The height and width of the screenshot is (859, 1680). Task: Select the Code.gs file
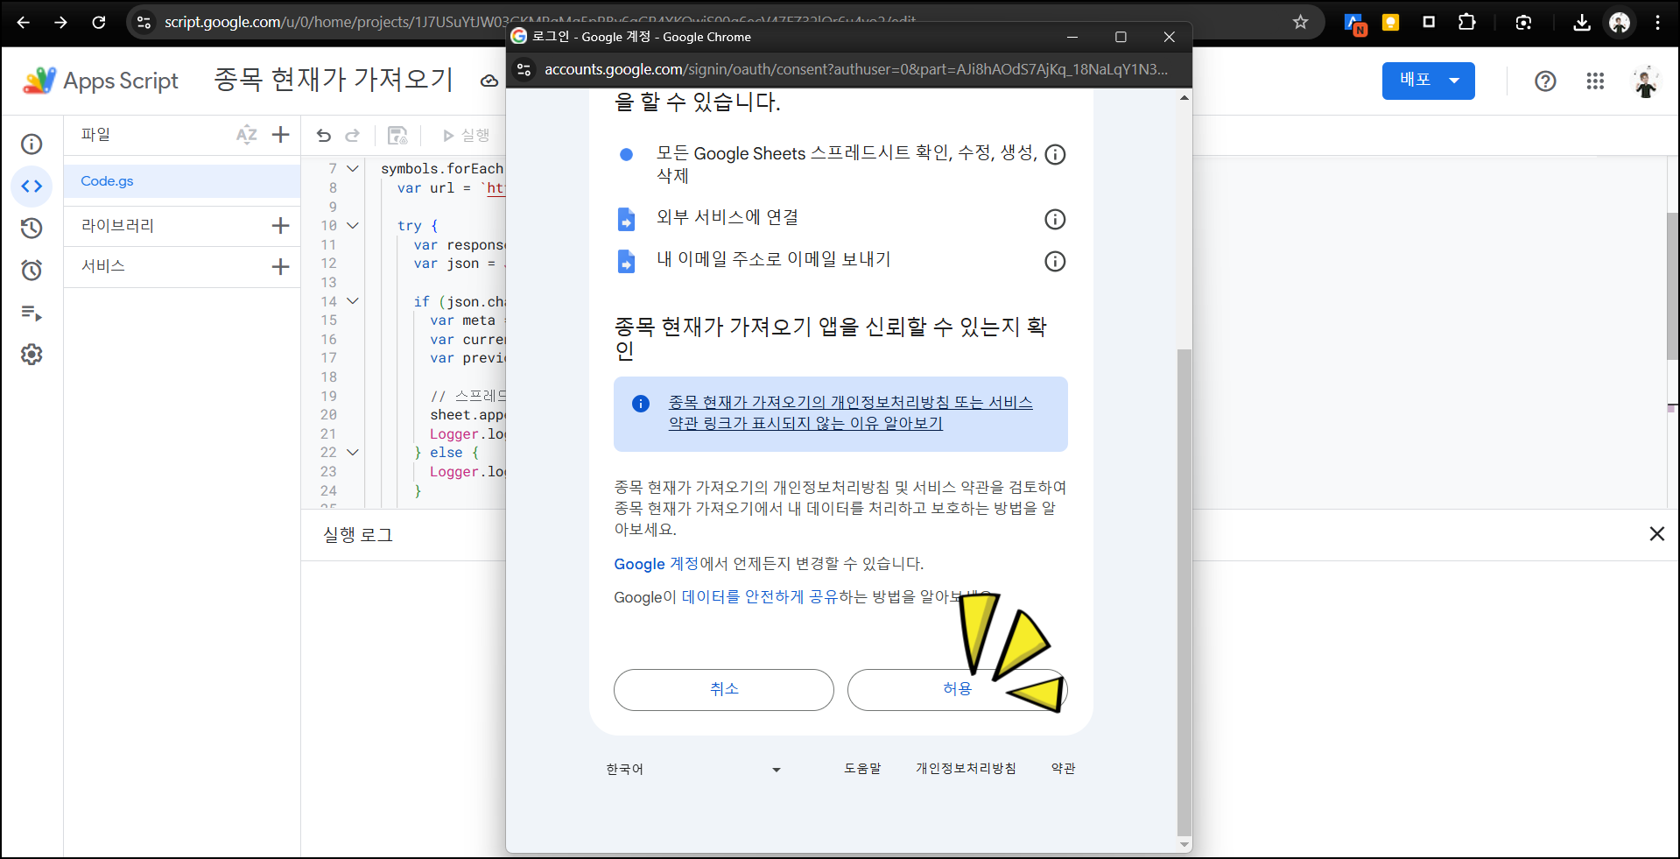click(x=182, y=181)
